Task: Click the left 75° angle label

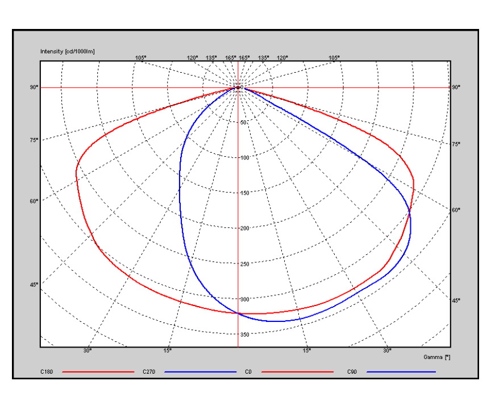Action: pyautogui.click(x=34, y=140)
